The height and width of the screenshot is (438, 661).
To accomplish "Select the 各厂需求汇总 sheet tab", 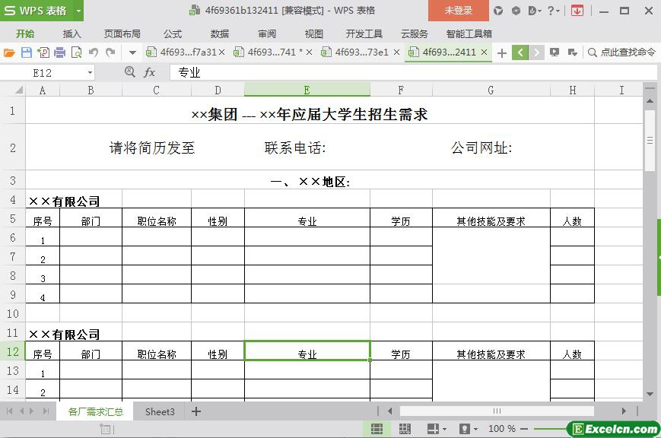I will tap(96, 411).
